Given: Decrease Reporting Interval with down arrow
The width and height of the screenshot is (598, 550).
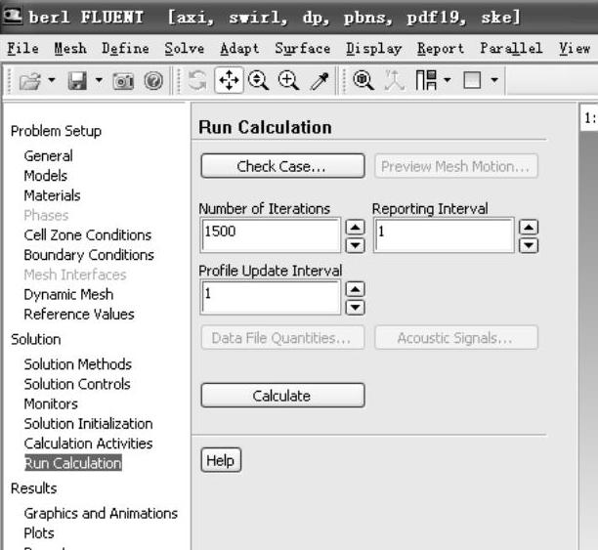Looking at the screenshot, I should pos(529,243).
